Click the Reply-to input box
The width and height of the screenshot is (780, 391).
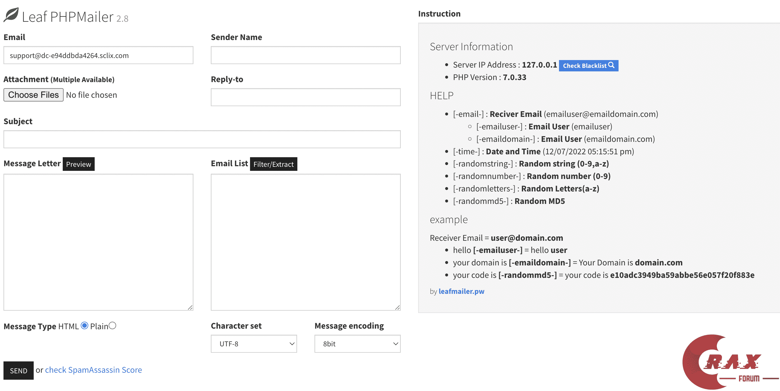coord(305,97)
